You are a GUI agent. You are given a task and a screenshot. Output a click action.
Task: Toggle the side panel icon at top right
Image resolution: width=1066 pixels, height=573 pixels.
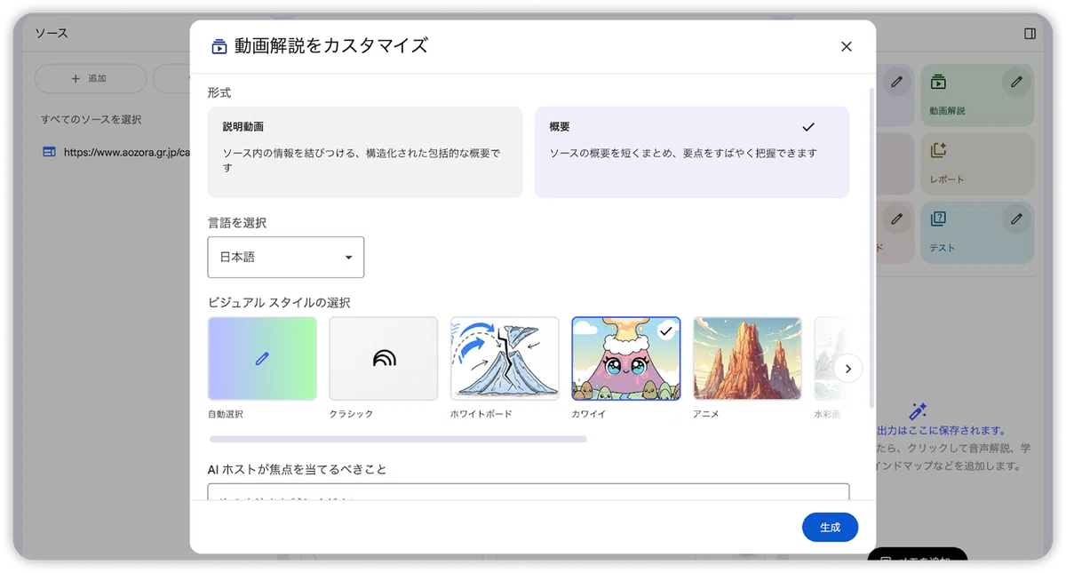tap(1030, 34)
